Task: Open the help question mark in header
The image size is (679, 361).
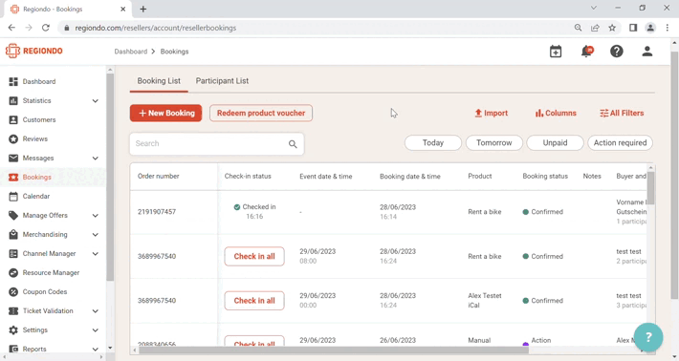Action: [617, 52]
